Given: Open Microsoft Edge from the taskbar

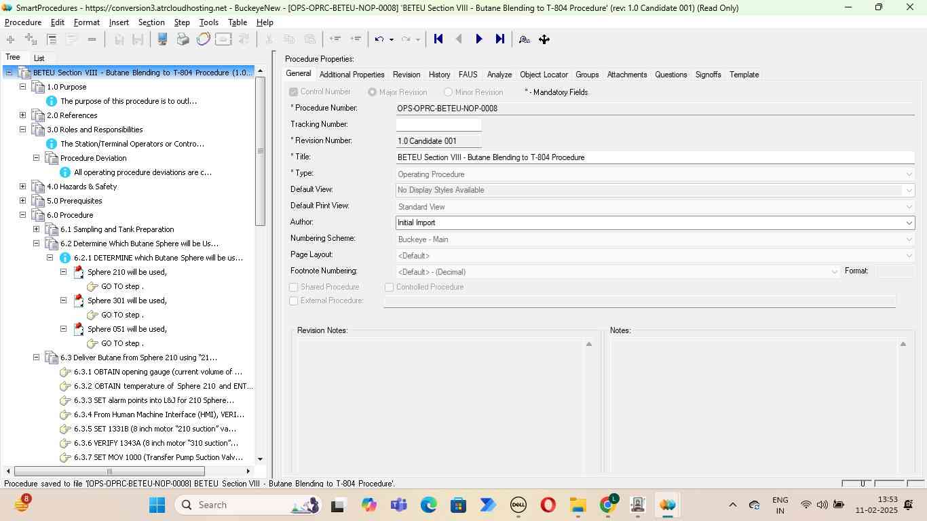Looking at the screenshot, I should click(x=428, y=505).
